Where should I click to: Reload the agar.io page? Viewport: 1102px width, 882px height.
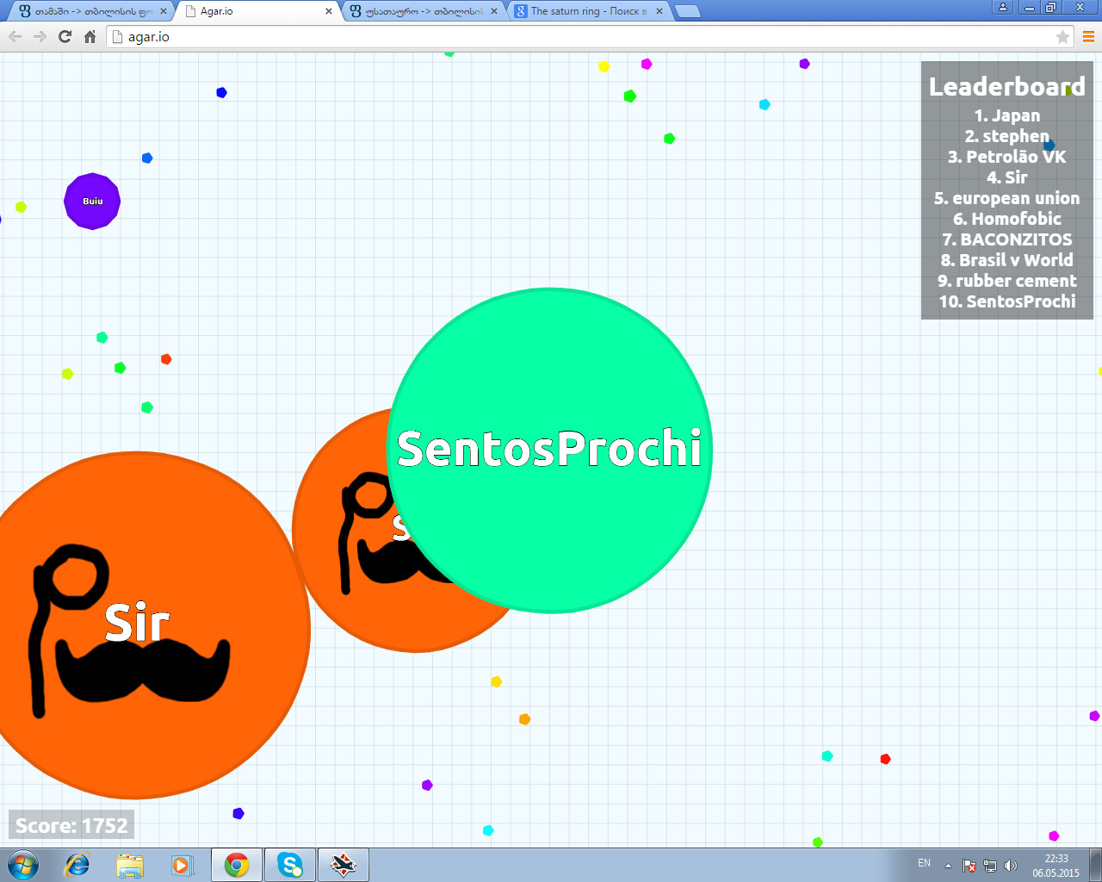[x=65, y=36]
